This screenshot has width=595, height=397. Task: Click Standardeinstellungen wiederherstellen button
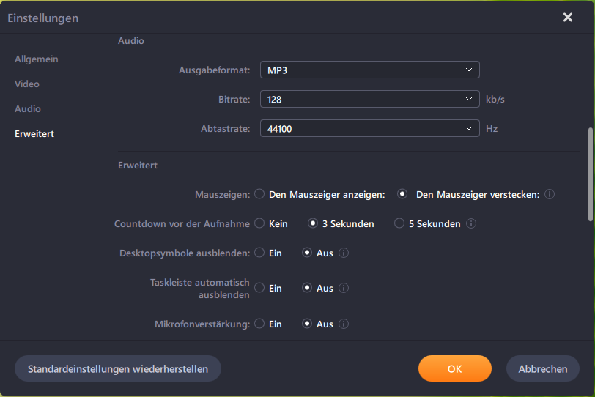(118, 369)
